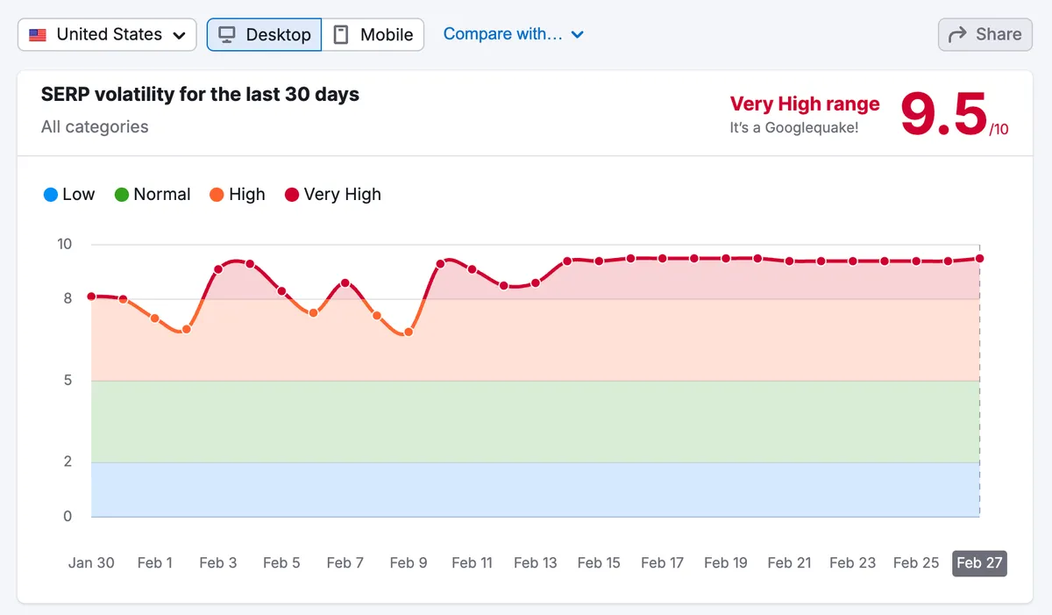1052x615 pixels.
Task: Select the Mobile tab
Action: 373,34
